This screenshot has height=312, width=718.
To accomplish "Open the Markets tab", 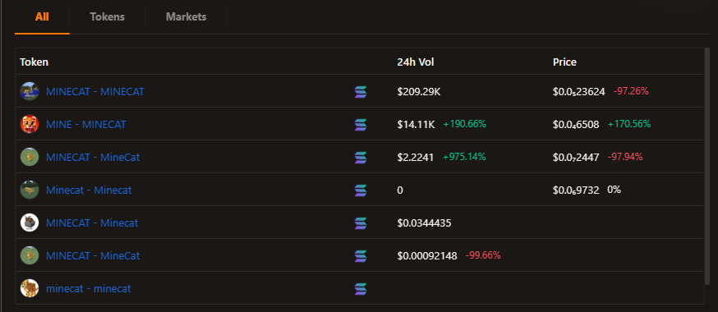I will tap(186, 17).
